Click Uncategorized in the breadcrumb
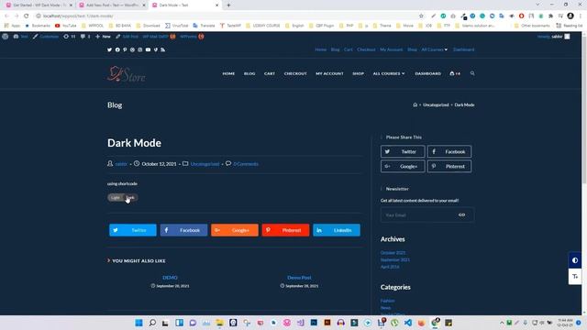This screenshot has height=330, width=587. pyautogui.click(x=436, y=104)
